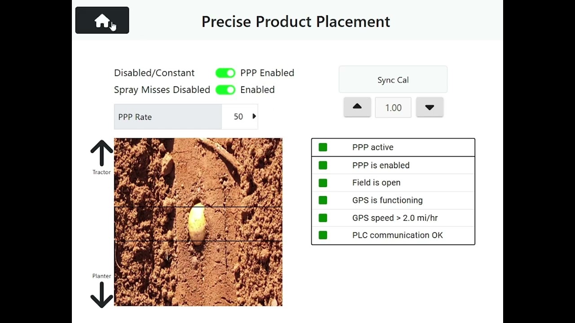The width and height of the screenshot is (575, 323).
Task: Click the 'Tractor' label text
Action: pos(102,172)
